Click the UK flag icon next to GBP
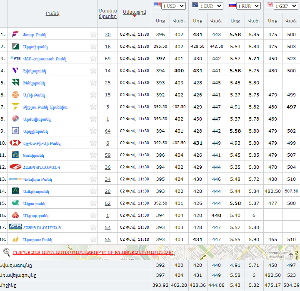The image size is (300, 291). 270,5
